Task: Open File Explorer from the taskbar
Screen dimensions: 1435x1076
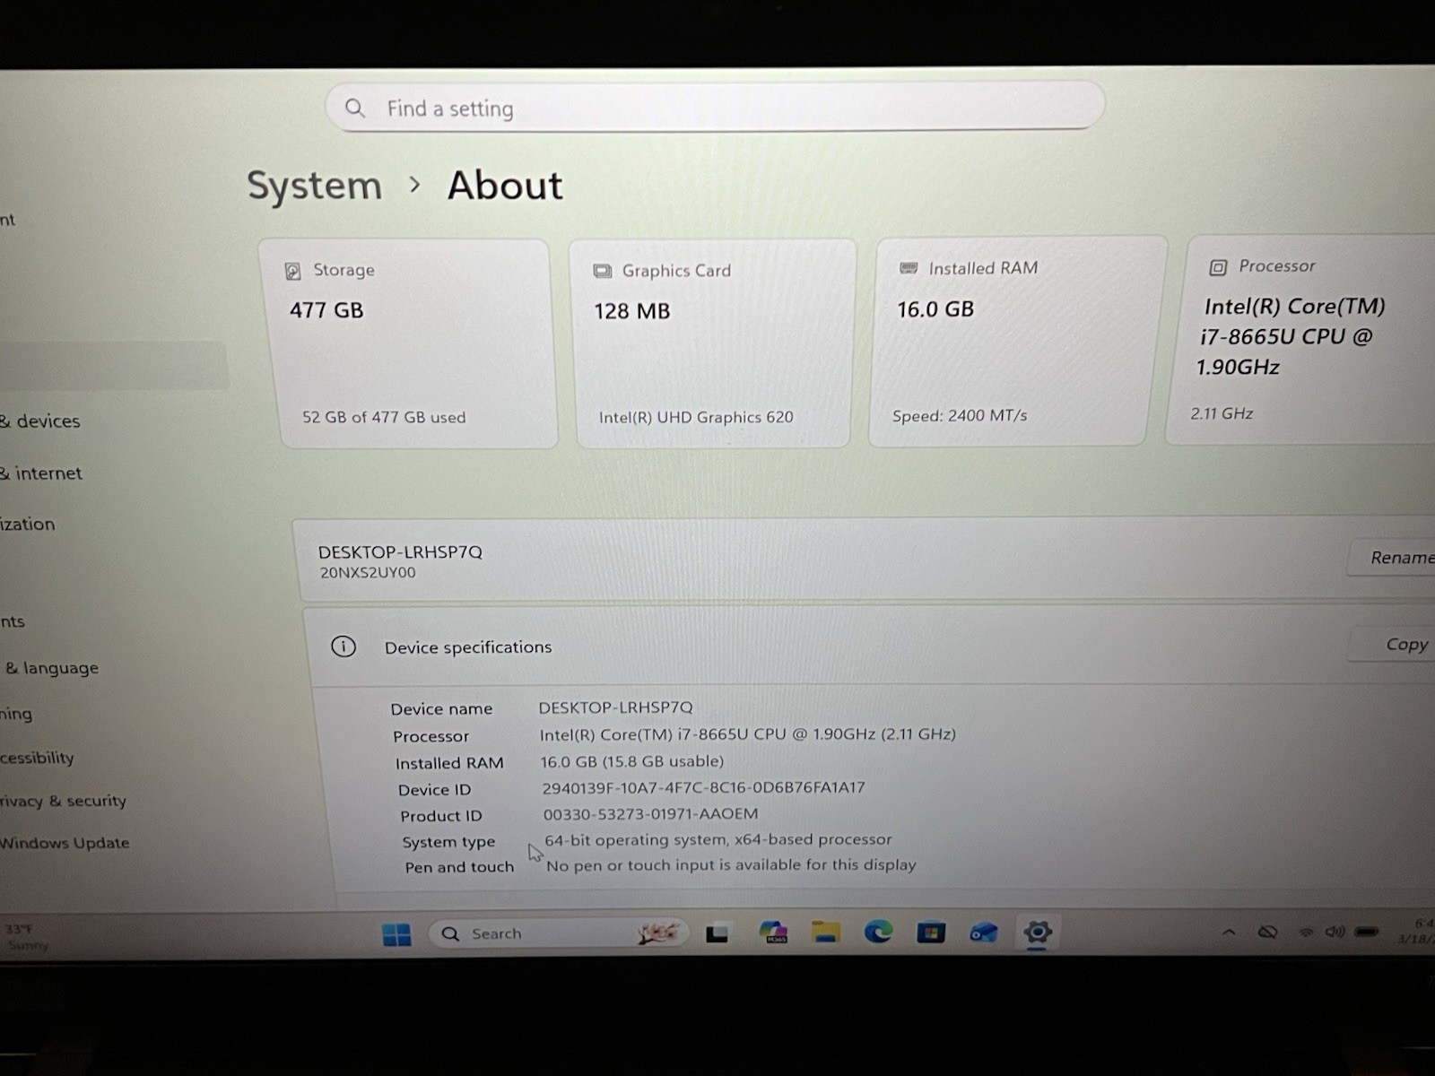Action: pyautogui.click(x=825, y=933)
